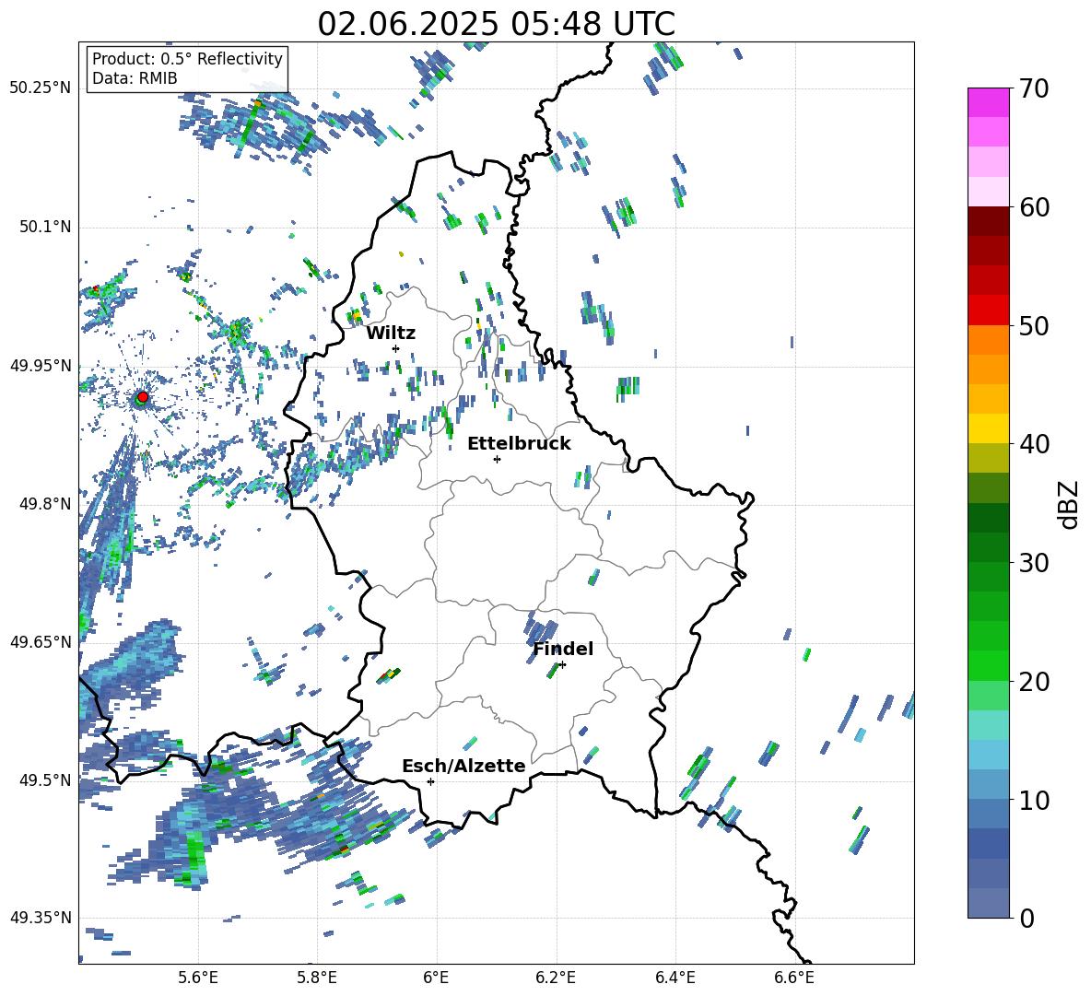
Task: Click the 6°E longitude tick label
Action: pyautogui.click(x=436, y=978)
